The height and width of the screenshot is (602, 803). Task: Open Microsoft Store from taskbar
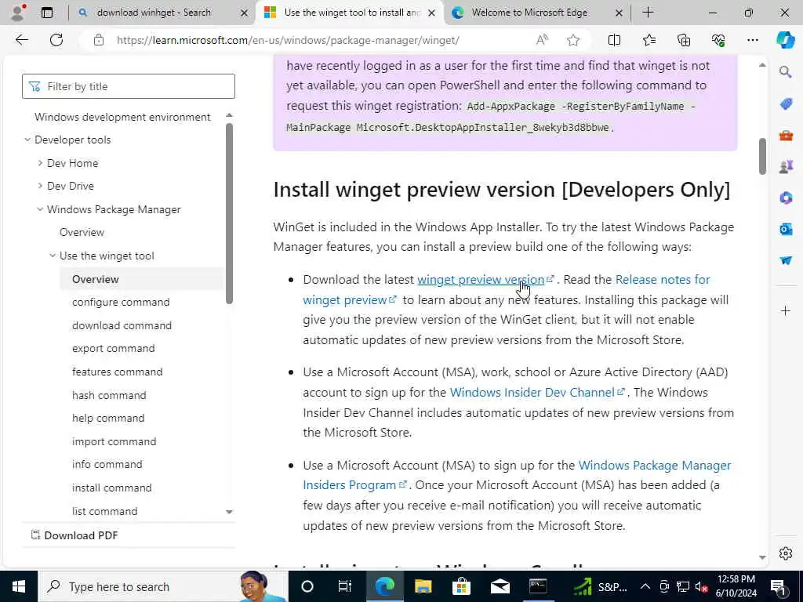(461, 586)
